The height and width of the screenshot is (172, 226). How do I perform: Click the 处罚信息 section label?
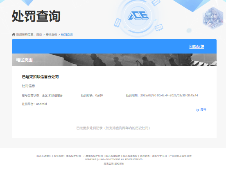pyautogui.click(x=28, y=86)
